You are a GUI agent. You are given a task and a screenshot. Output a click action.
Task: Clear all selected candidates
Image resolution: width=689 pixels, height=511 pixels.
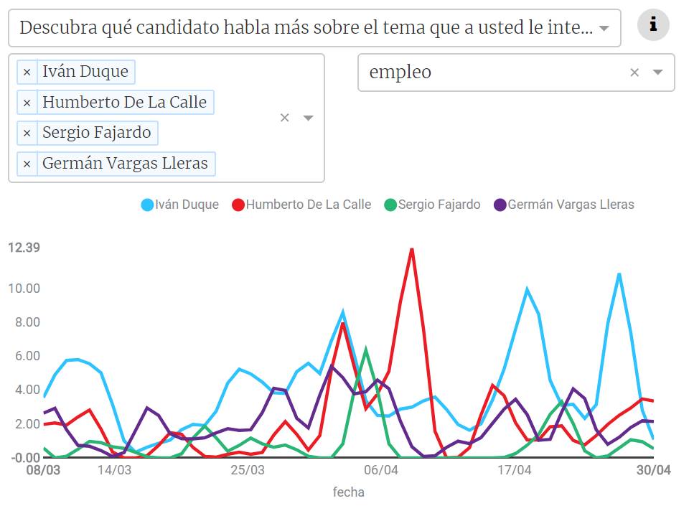click(284, 118)
